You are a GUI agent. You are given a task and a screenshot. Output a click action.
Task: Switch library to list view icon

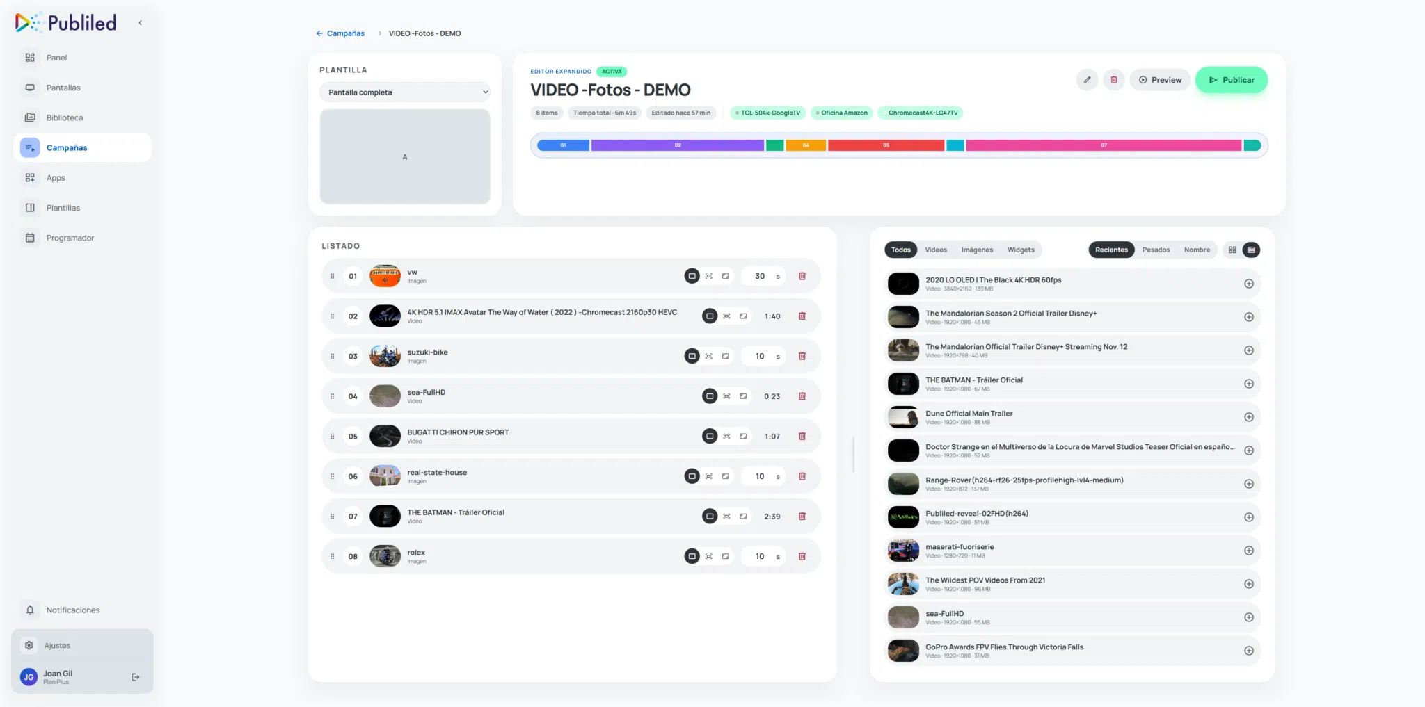pyautogui.click(x=1251, y=250)
